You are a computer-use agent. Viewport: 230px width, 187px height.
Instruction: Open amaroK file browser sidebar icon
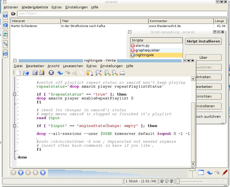point(5,54)
